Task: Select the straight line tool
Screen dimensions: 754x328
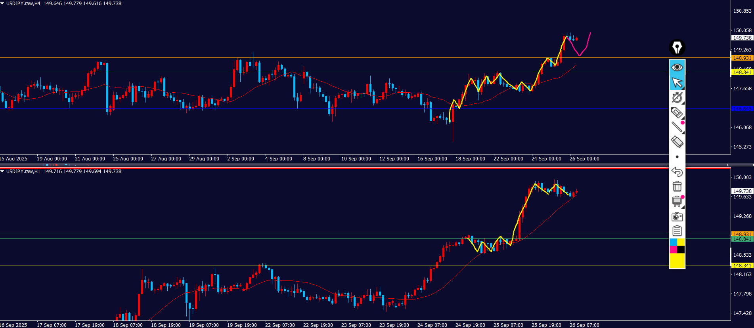Action: [x=677, y=127]
